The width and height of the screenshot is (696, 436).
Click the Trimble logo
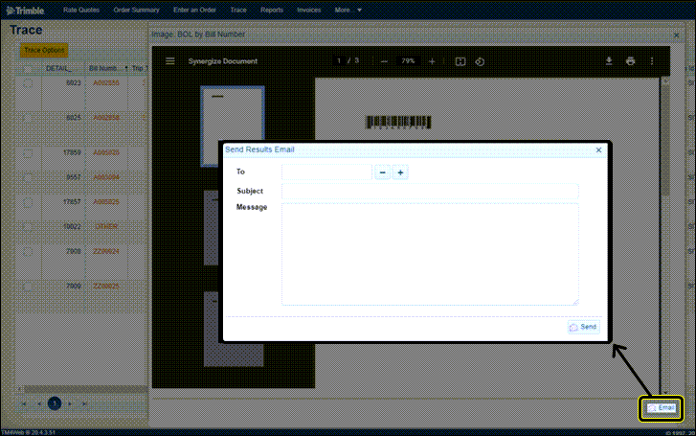[25, 11]
